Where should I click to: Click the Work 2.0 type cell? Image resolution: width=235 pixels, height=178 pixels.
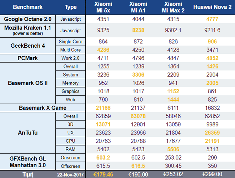point(70,58)
